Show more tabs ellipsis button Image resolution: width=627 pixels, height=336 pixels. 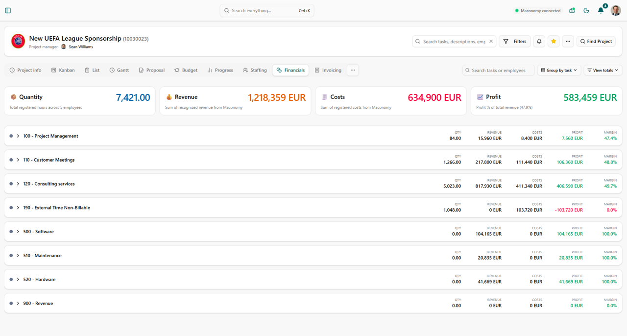pos(353,70)
